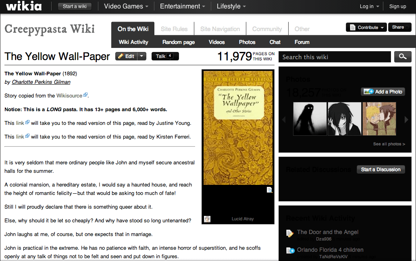Select the Other tab
Image resolution: width=416 pixels, height=261 pixels.
tap(302, 29)
